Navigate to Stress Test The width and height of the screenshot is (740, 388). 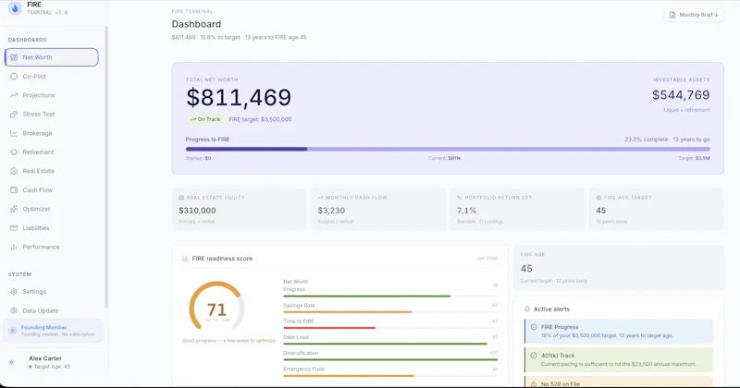click(x=52, y=114)
